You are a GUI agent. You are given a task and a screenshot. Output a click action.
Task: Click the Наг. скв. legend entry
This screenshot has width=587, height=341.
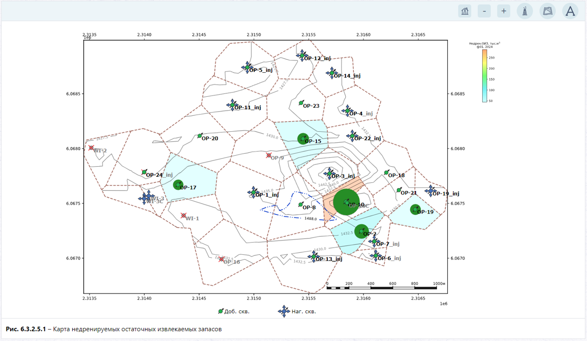coord(297,311)
